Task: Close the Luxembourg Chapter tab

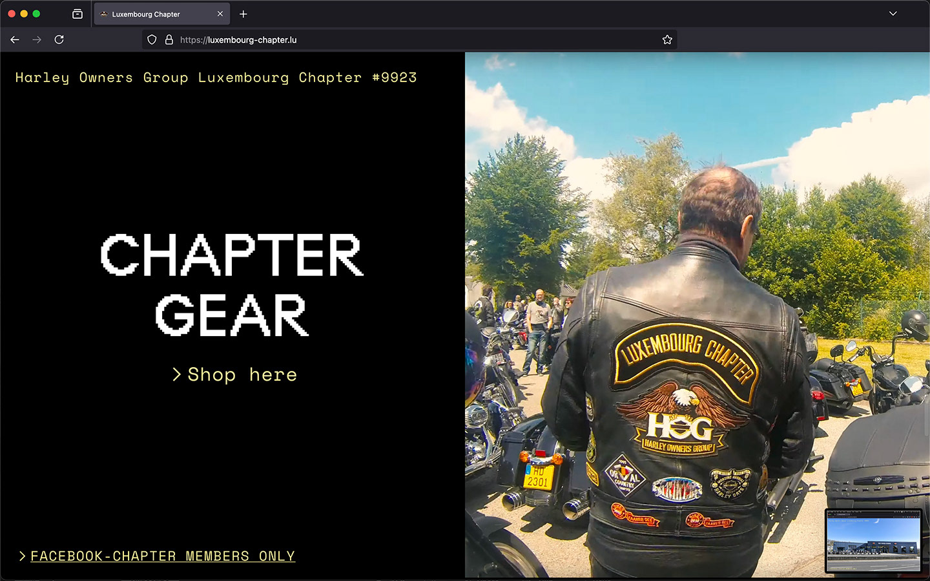Action: pos(220,14)
